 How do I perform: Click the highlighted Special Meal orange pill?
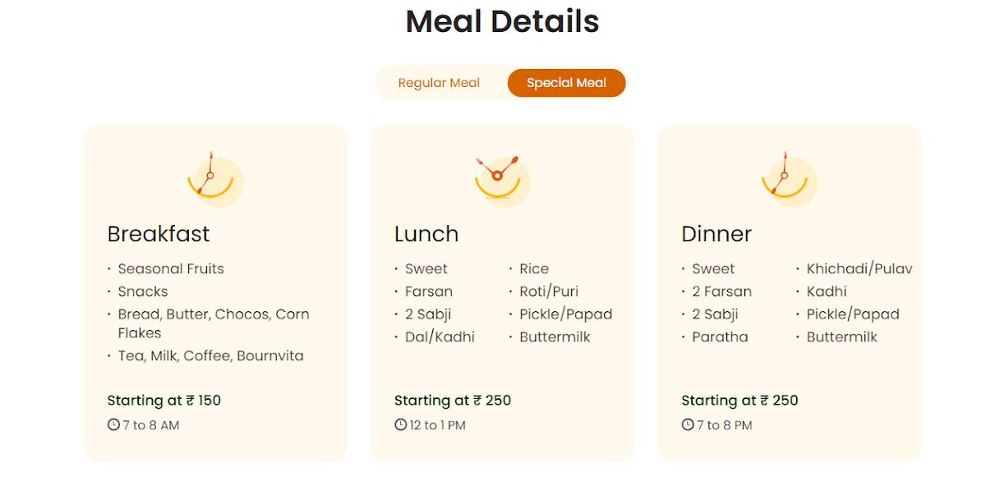click(x=566, y=83)
